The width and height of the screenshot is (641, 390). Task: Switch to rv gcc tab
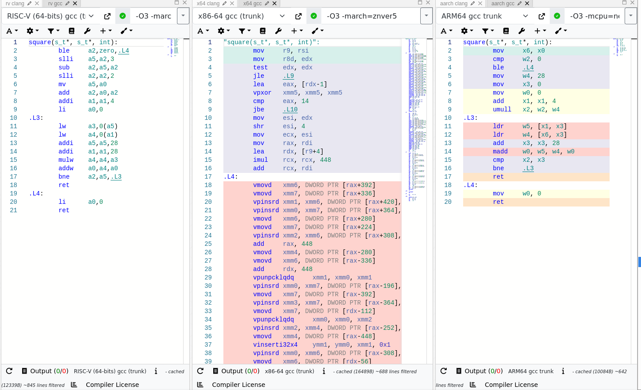55,3
